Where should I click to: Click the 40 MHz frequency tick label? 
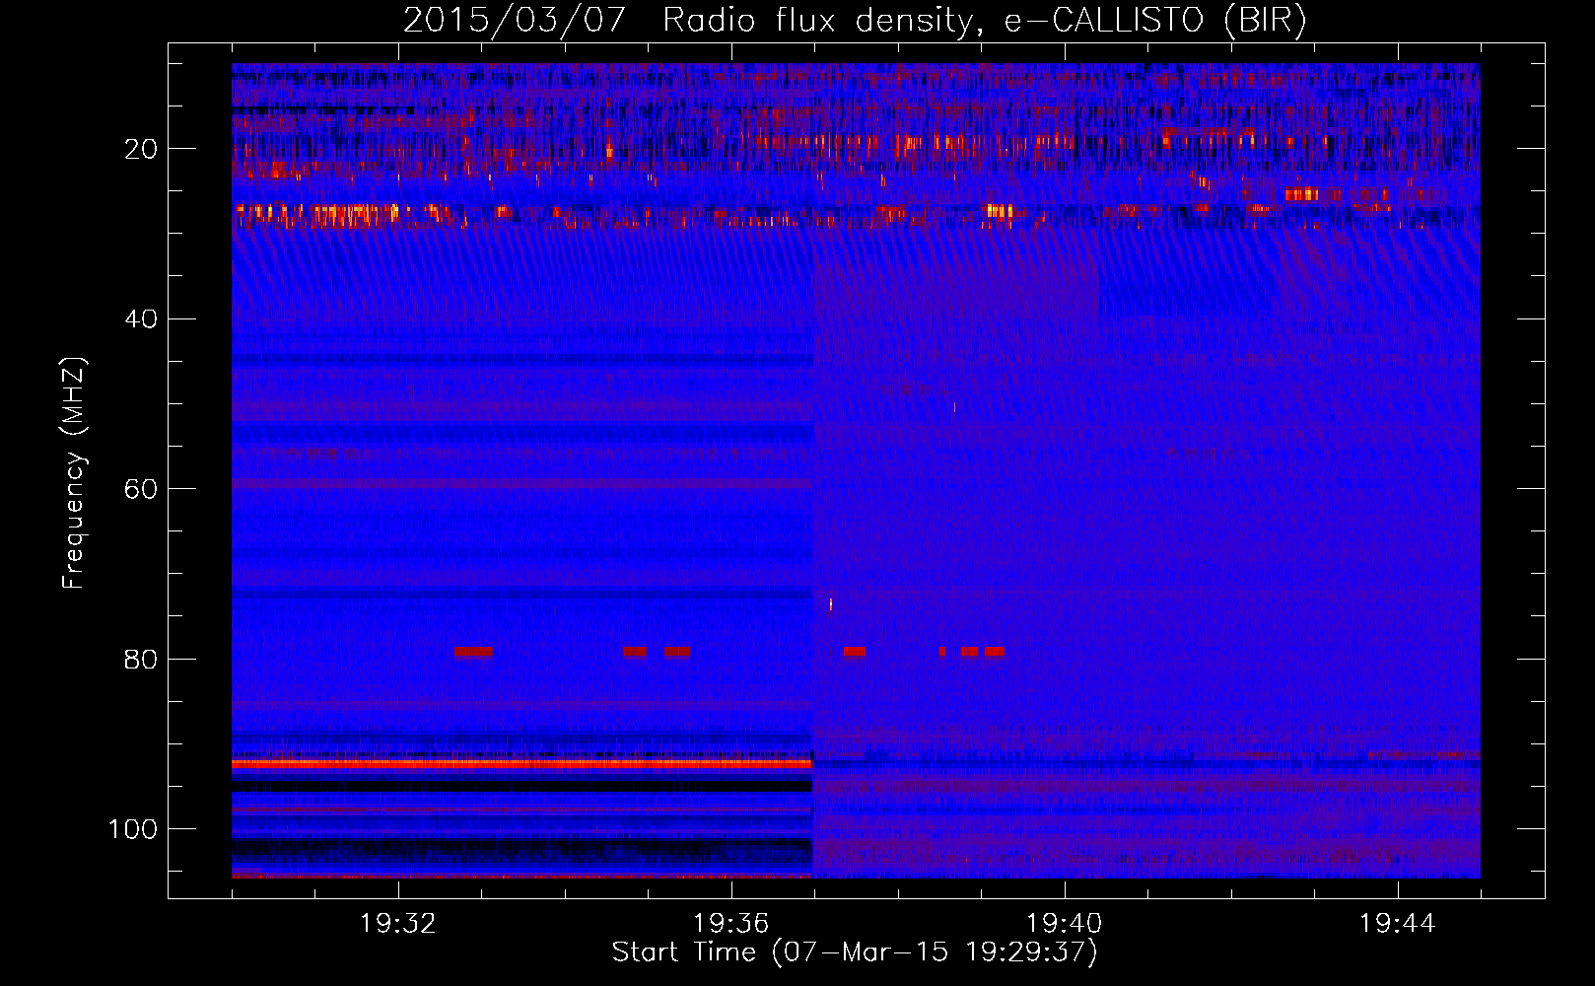pyautogui.click(x=141, y=319)
